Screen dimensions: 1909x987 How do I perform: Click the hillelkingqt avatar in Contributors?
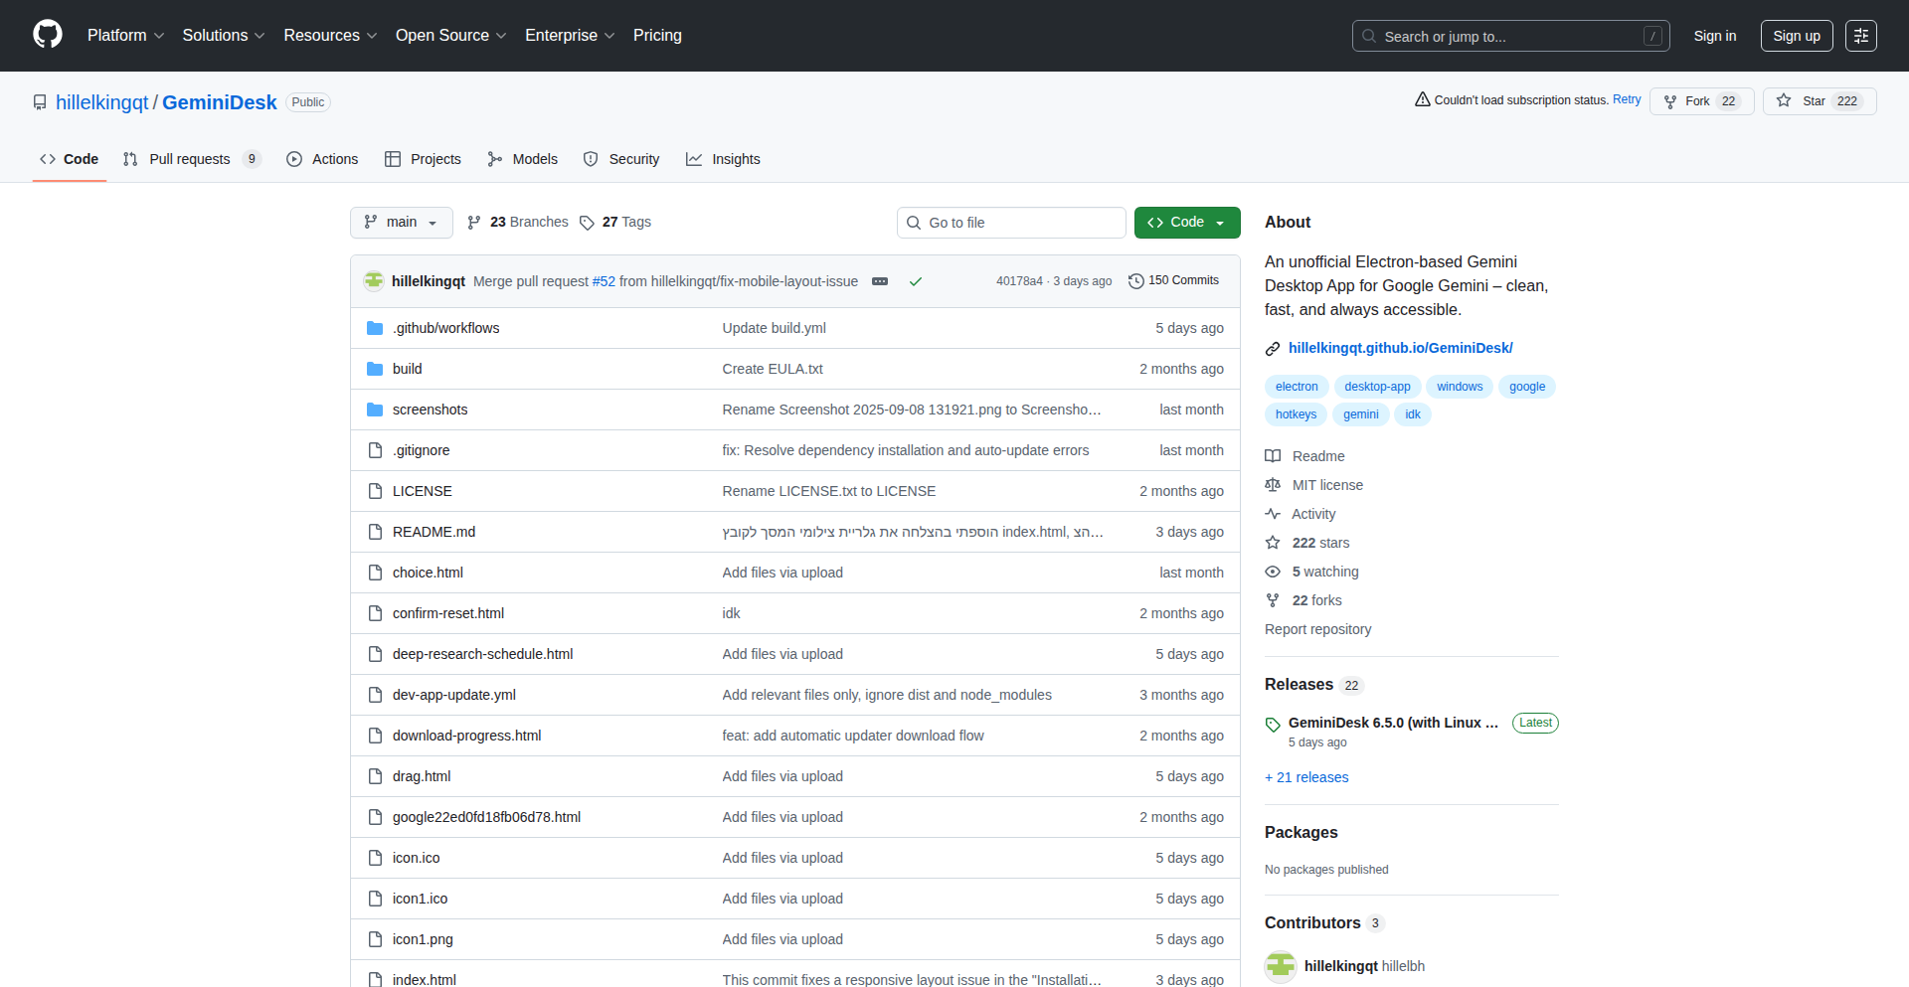click(1281, 966)
